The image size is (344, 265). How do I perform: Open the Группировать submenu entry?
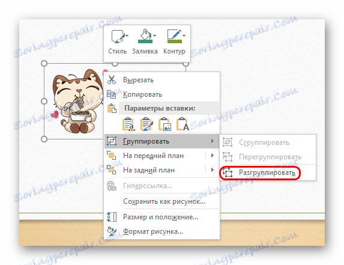[x=162, y=141]
